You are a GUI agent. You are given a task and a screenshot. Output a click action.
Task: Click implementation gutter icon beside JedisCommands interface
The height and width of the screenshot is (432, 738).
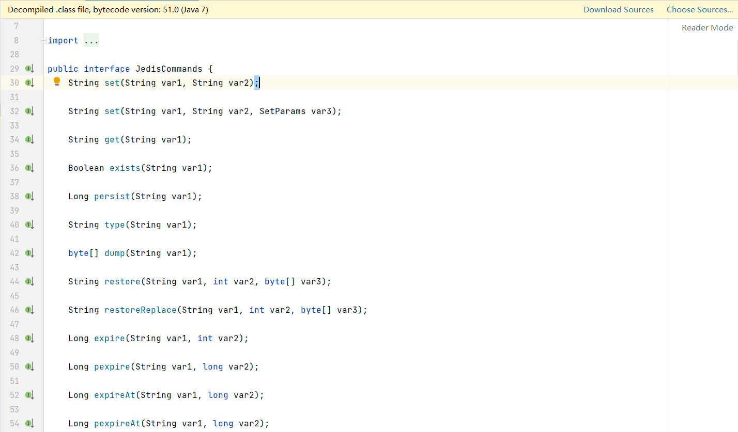click(x=29, y=69)
